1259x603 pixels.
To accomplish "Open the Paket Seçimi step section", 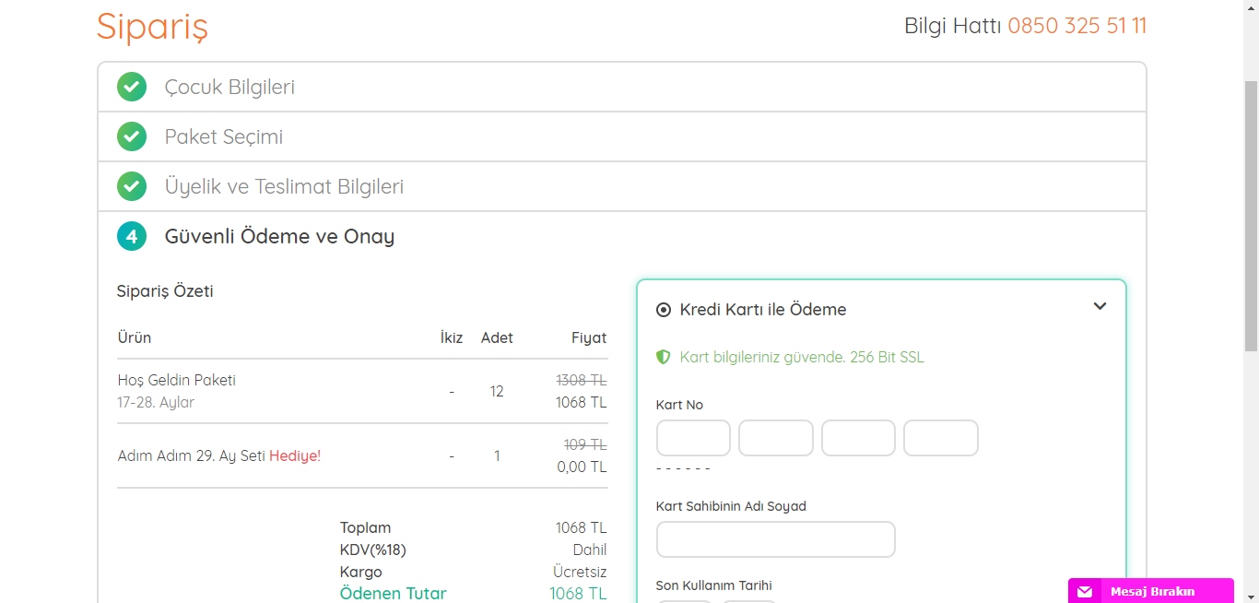I will point(224,137).
